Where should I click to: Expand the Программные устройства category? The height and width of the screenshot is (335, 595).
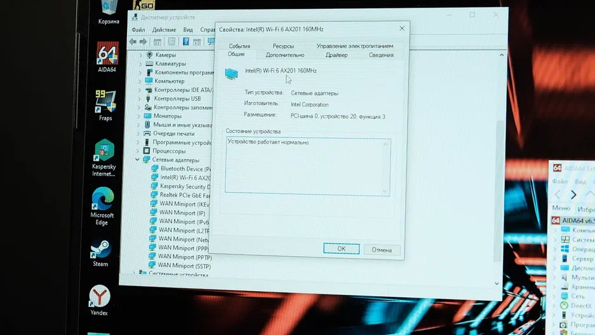138,142
